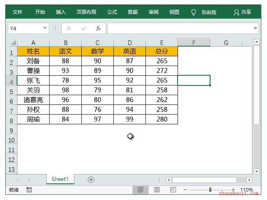Expand the formula bar chevron

click(255, 28)
